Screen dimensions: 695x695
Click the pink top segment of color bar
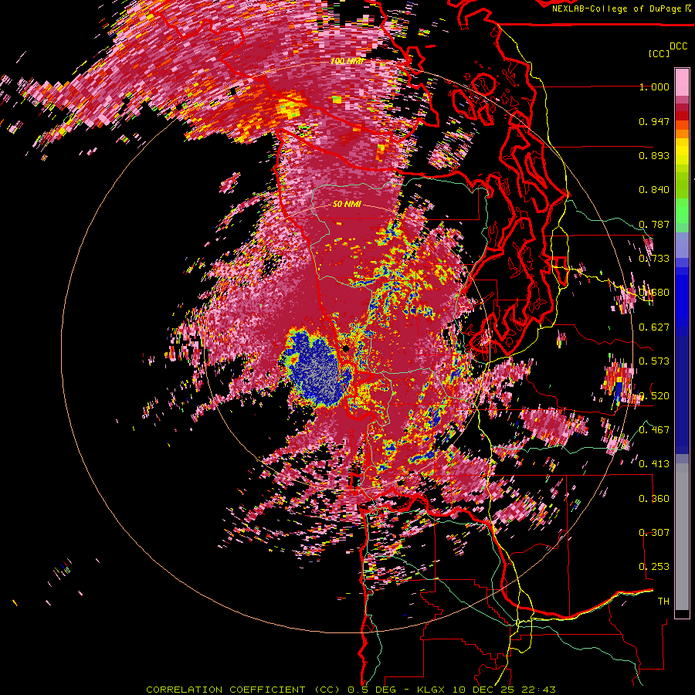[x=682, y=82]
